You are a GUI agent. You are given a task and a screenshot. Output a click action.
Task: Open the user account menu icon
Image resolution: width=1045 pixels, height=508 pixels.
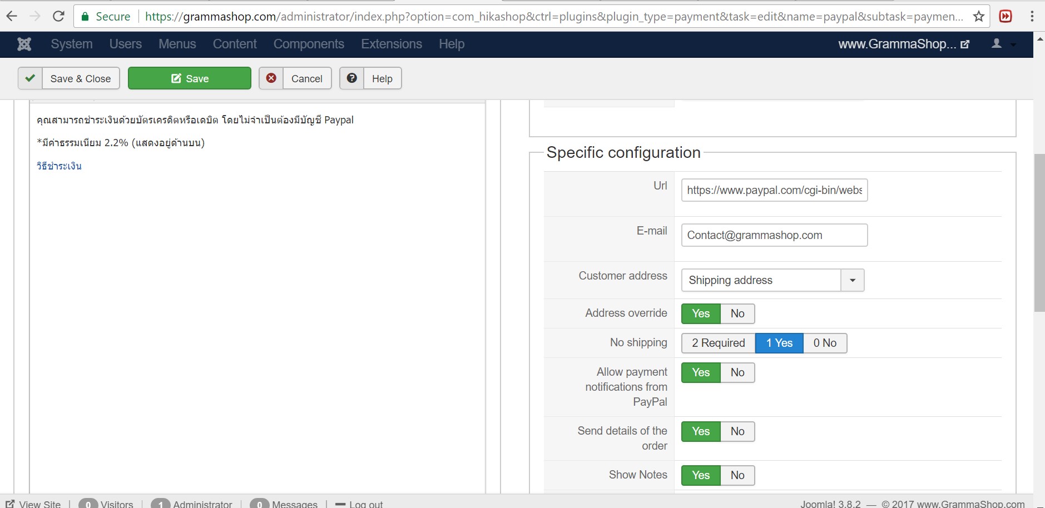click(997, 43)
